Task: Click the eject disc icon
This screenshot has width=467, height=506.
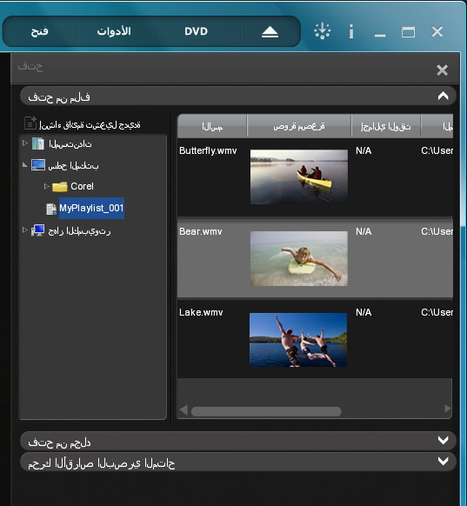Action: coord(270,31)
